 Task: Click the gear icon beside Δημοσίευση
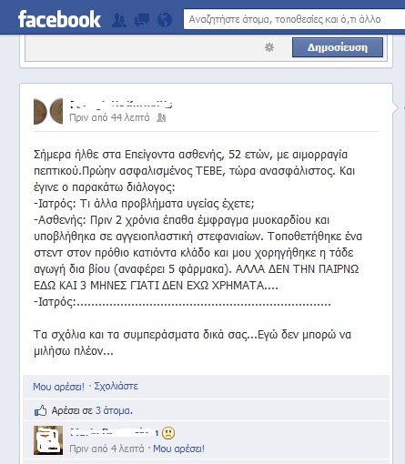(x=269, y=47)
